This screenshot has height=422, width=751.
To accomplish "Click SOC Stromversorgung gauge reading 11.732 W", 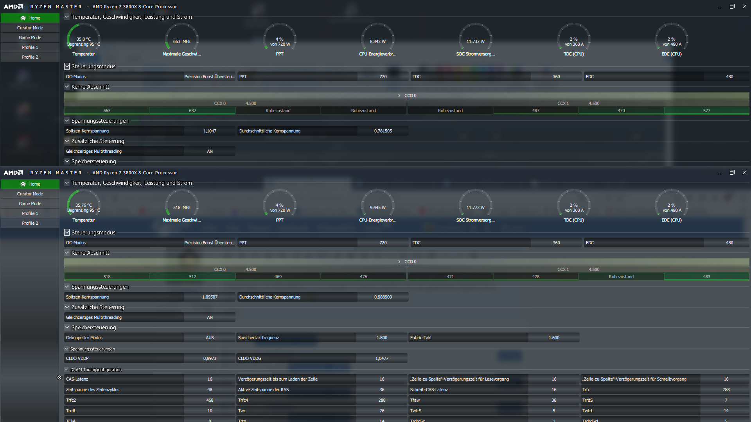I will 475,40.
